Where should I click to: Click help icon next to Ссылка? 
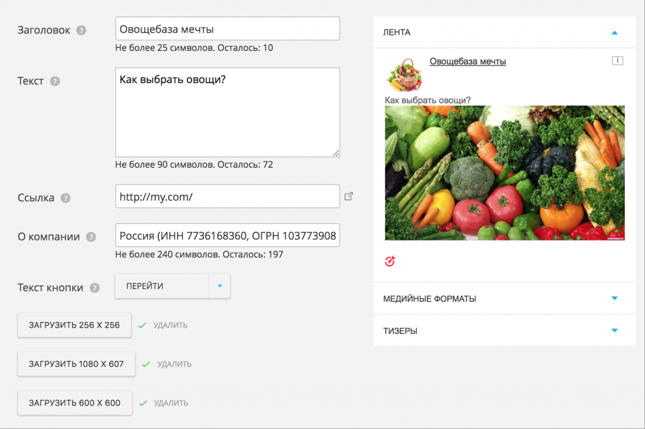pyautogui.click(x=66, y=198)
